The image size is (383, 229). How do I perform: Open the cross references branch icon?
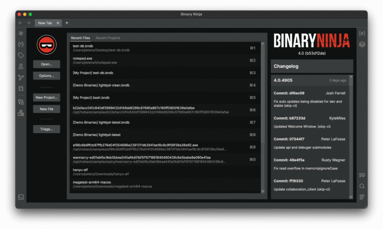pos(21,78)
